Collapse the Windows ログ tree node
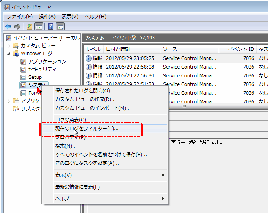The height and width of the screenshot is (213, 268). click(x=9, y=54)
